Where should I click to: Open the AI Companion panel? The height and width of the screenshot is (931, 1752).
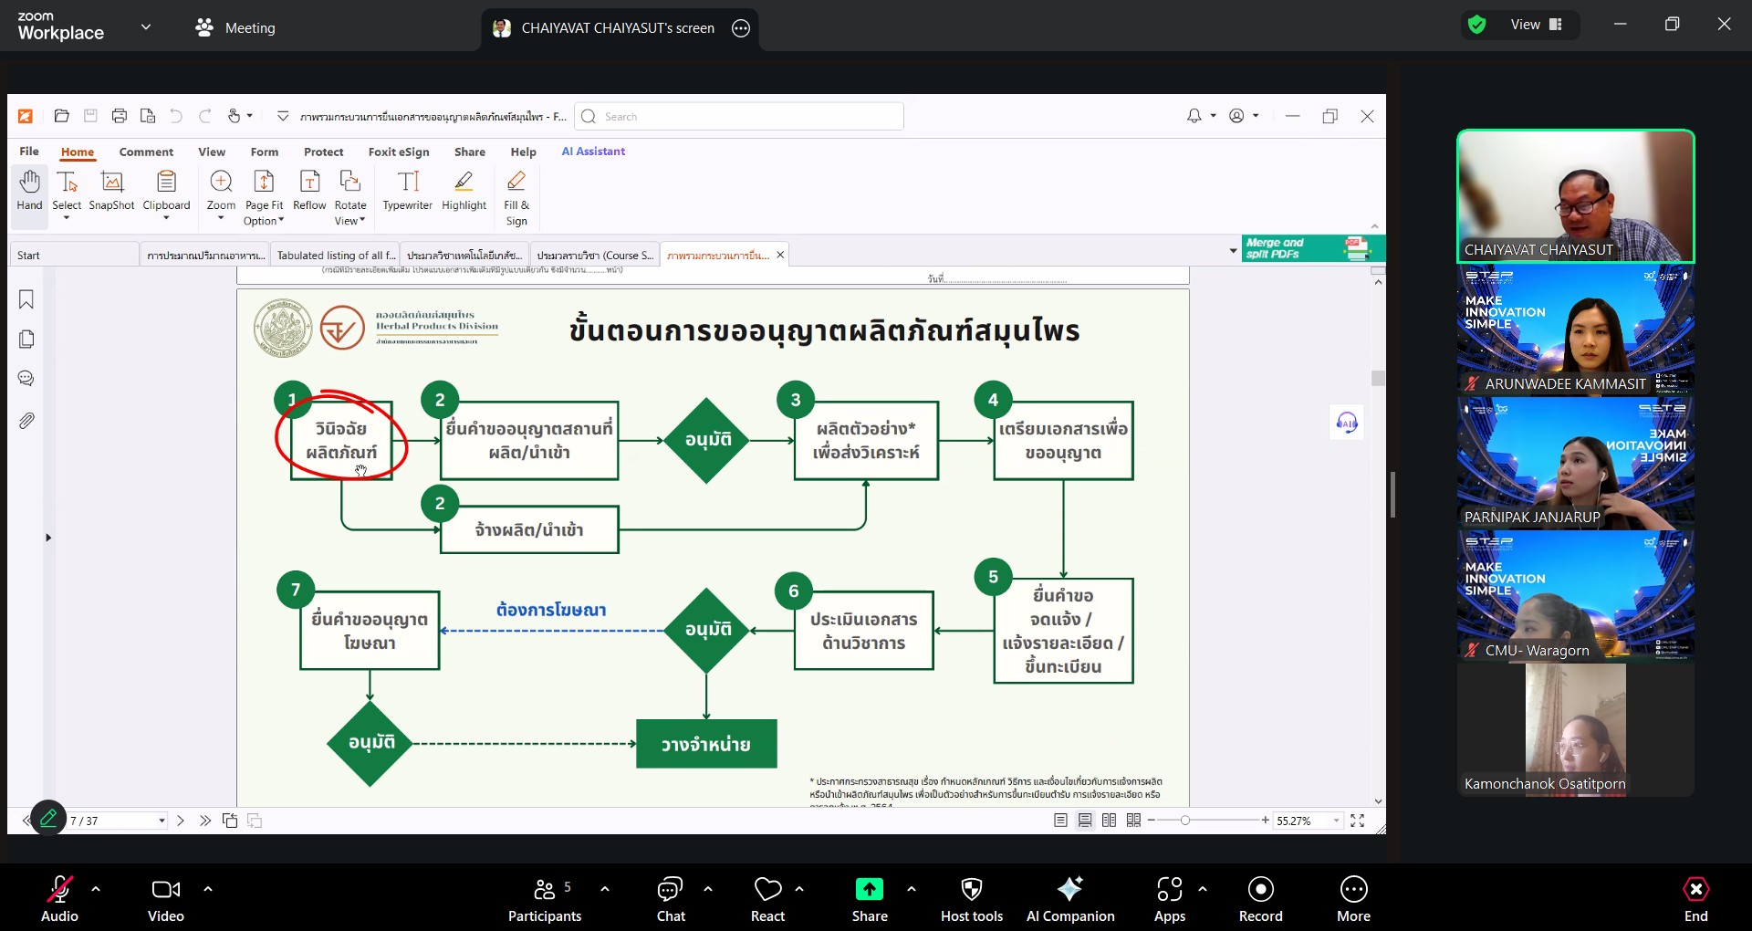click(1069, 898)
